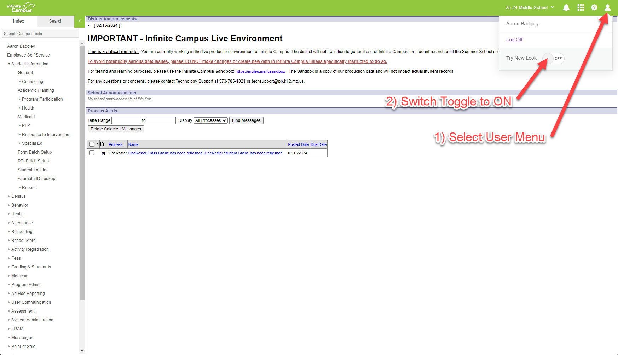The width and height of the screenshot is (618, 355).
Task: Open Form Batch Setup
Action: click(35, 152)
